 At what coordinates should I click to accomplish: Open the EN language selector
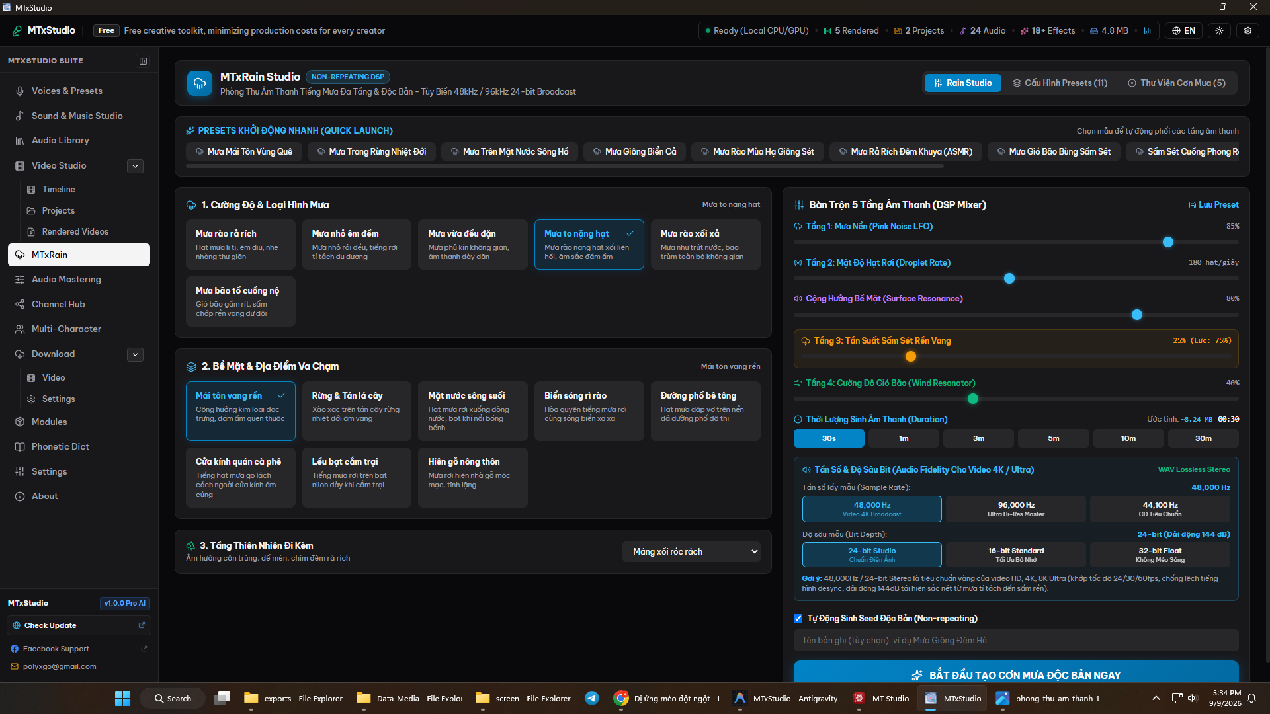1183,30
